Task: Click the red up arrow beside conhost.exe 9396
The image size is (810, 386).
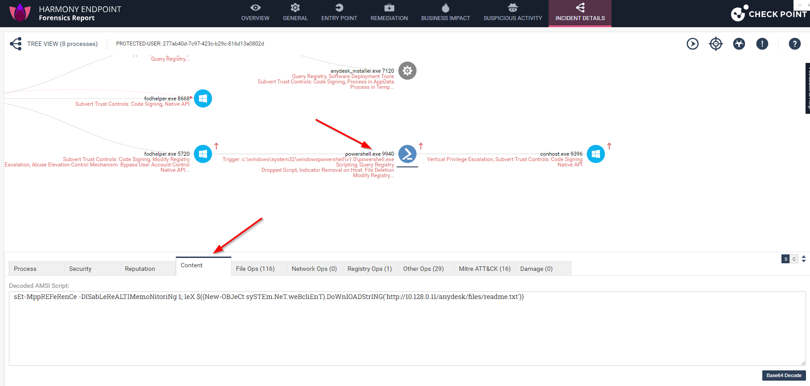Action: click(609, 146)
